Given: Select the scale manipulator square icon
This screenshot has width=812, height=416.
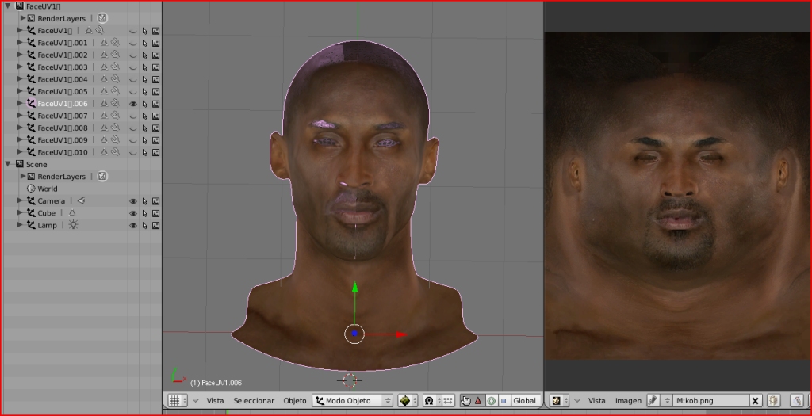Looking at the screenshot, I should tap(503, 401).
